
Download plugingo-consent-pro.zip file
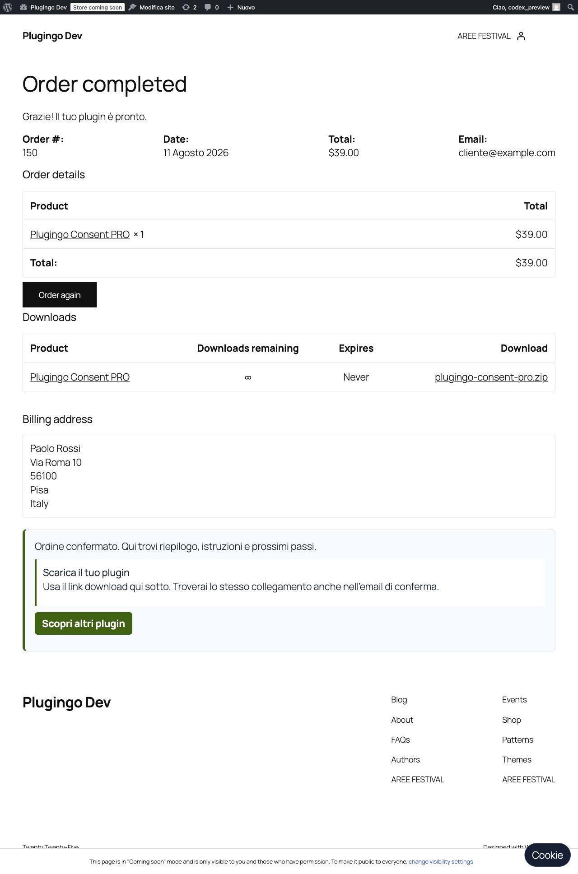click(491, 377)
